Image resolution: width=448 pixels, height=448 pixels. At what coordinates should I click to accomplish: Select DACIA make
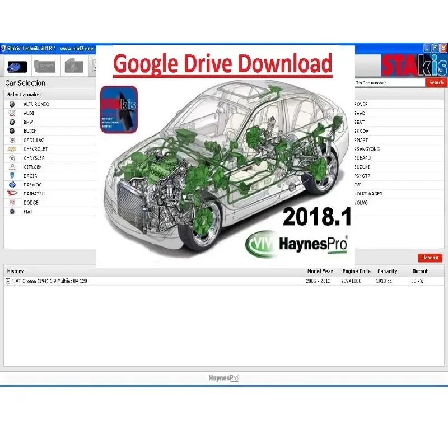(x=30, y=176)
